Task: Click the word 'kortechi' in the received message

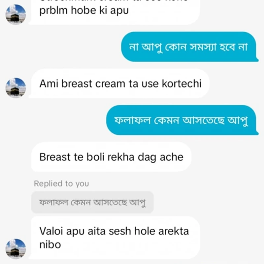Action: pyautogui.click(x=181, y=83)
